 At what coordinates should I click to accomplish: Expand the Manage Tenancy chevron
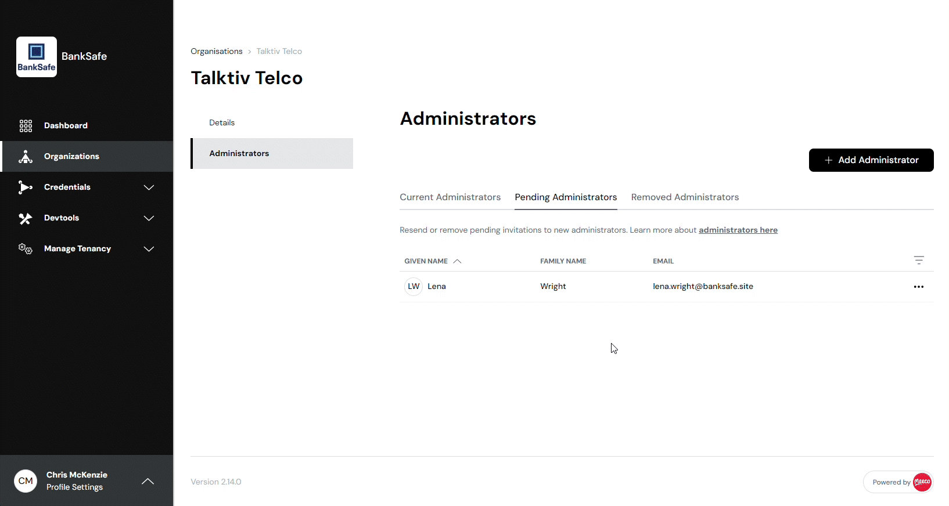click(149, 249)
